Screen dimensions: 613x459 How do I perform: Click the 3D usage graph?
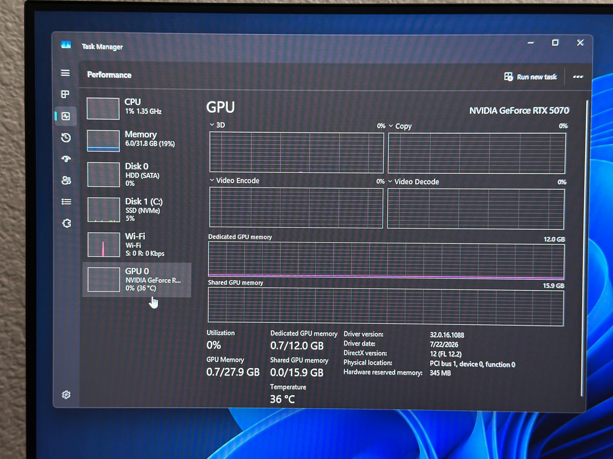point(296,153)
